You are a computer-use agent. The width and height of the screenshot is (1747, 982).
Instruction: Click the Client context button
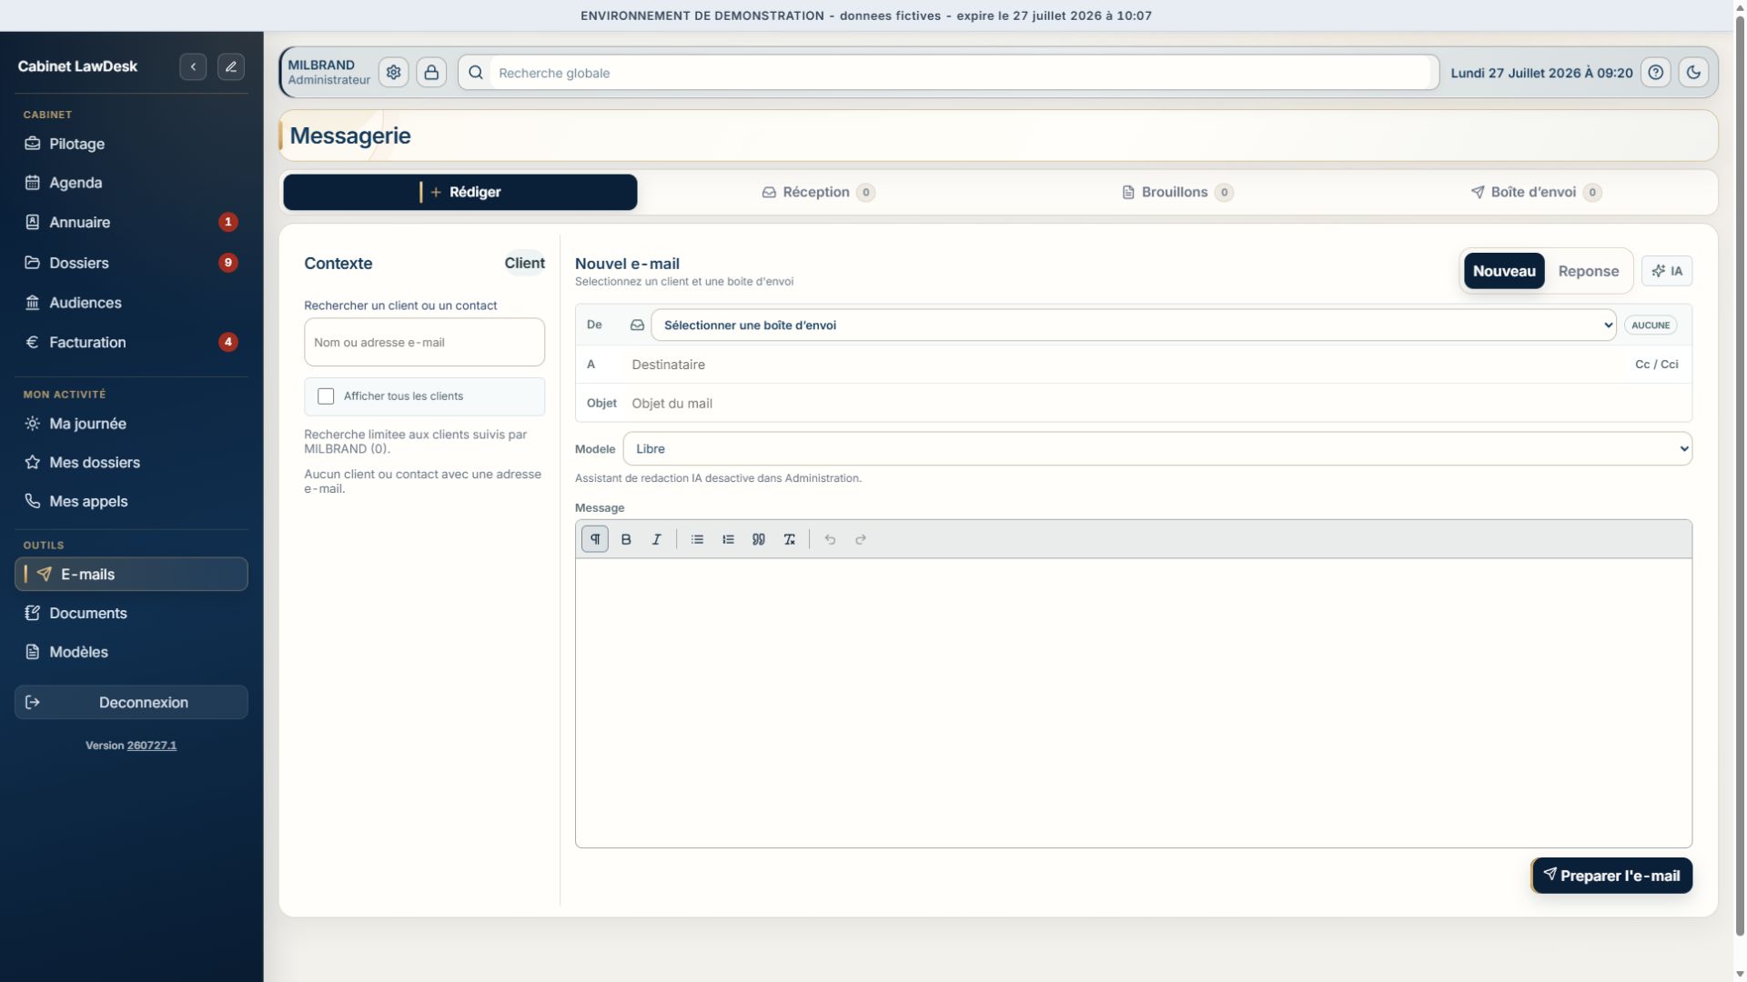(x=524, y=263)
